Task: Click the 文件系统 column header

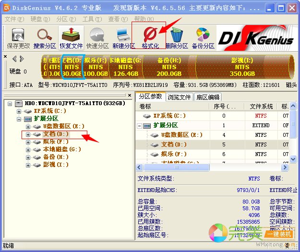Action: pos(261,107)
